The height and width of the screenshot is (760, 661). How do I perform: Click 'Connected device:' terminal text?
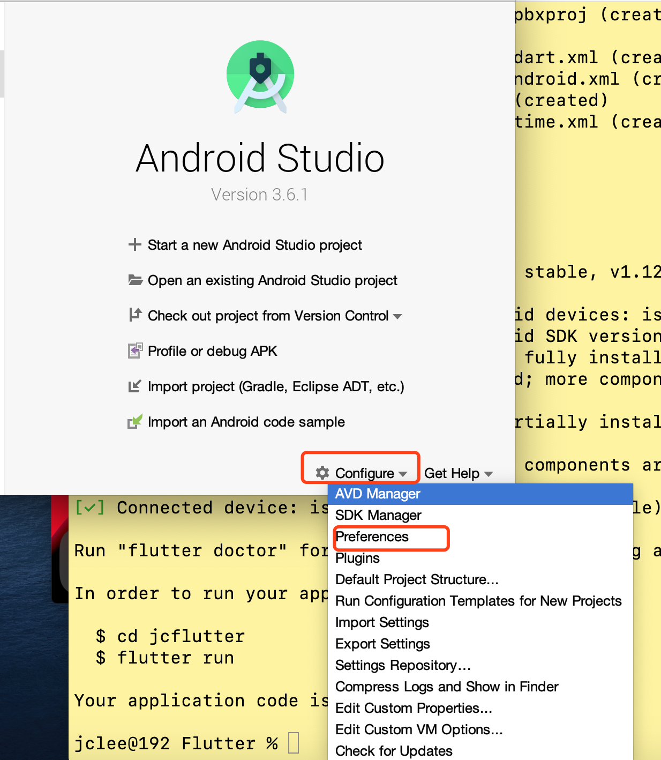[x=208, y=508]
